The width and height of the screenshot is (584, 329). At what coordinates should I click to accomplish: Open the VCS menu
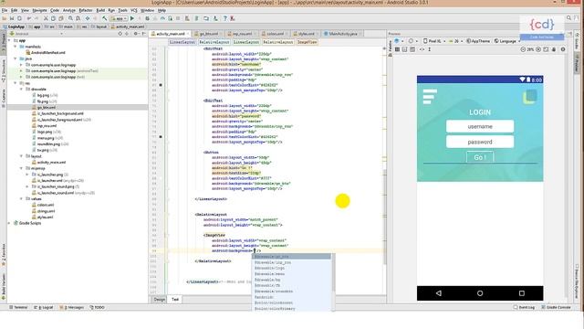tap(134, 10)
